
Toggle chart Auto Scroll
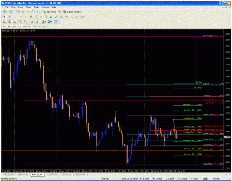pyautogui.click(x=32, y=22)
